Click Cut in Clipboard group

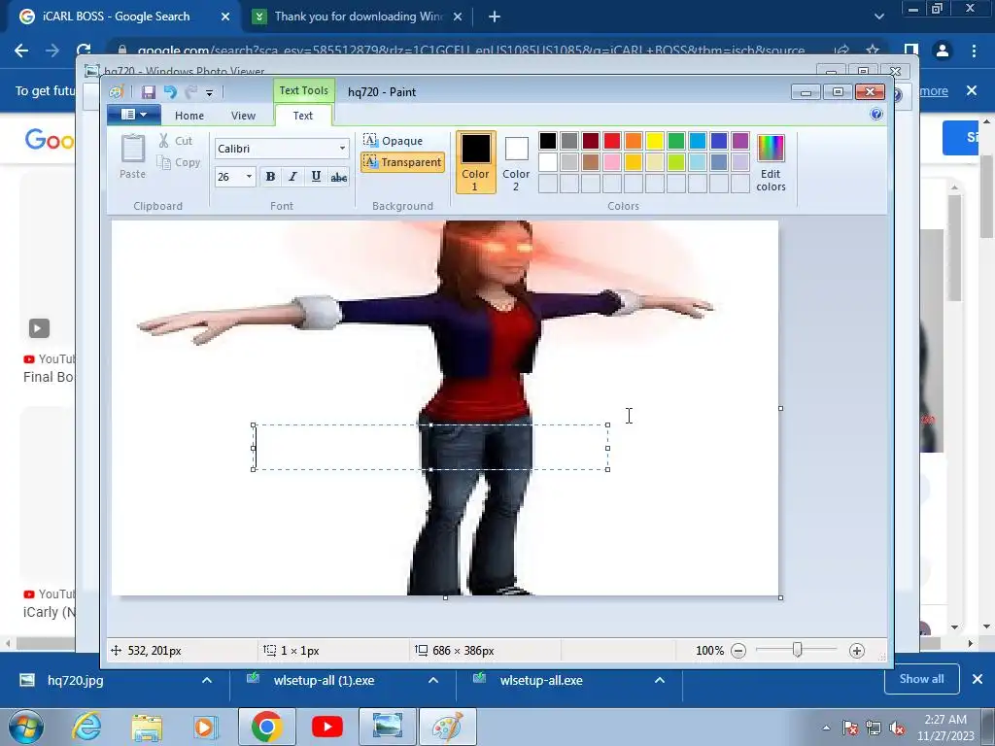(176, 141)
